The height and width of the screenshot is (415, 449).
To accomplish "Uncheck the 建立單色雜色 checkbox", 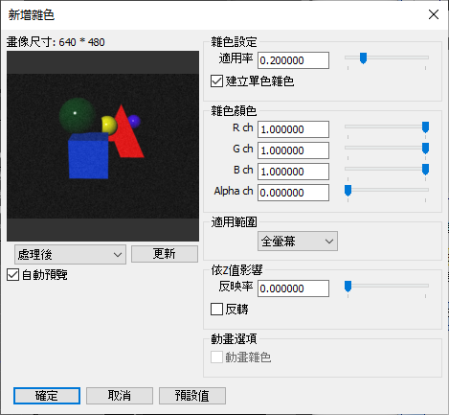I will click(216, 81).
